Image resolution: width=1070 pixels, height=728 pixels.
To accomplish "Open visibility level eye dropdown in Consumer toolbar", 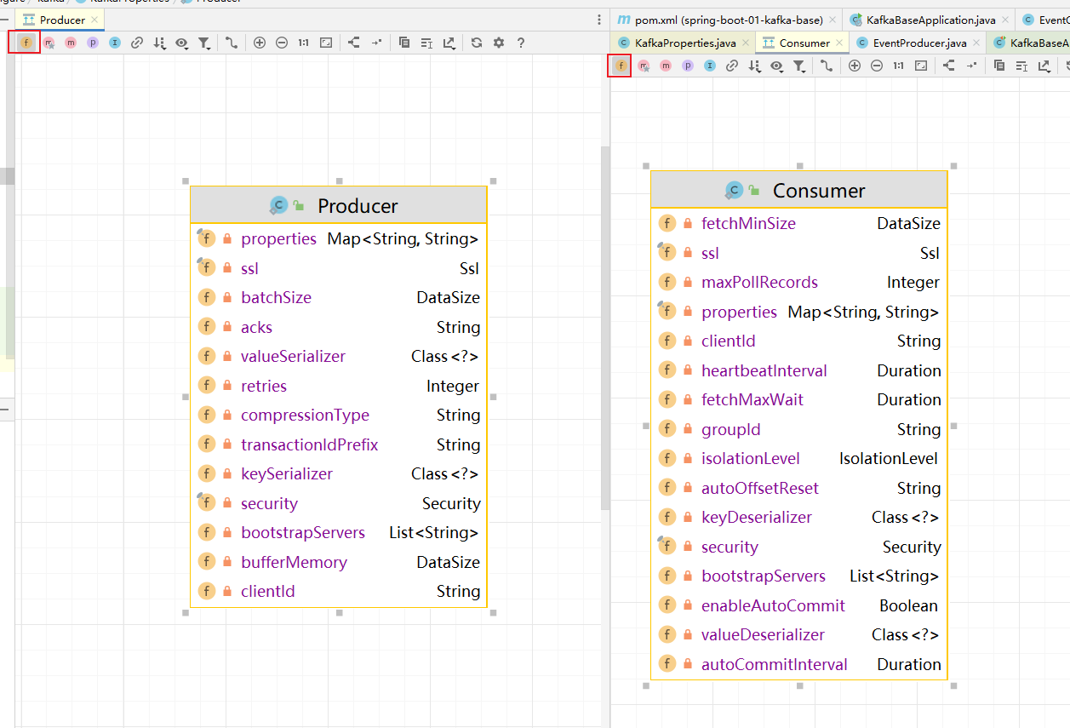I will 776,66.
